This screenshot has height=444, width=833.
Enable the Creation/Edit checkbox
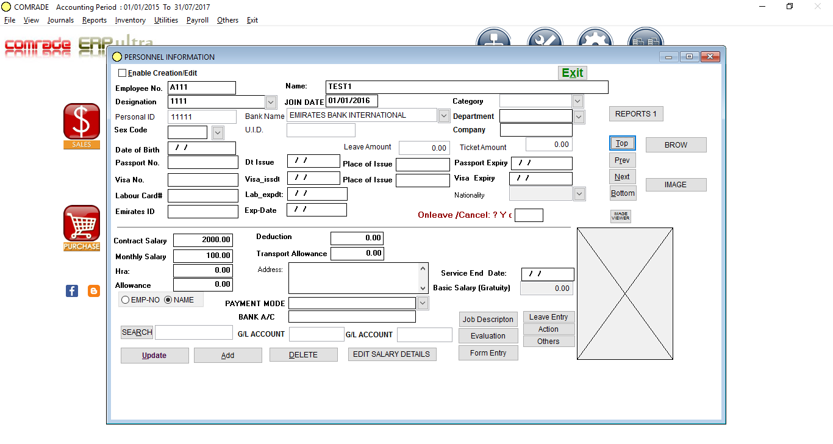click(121, 73)
